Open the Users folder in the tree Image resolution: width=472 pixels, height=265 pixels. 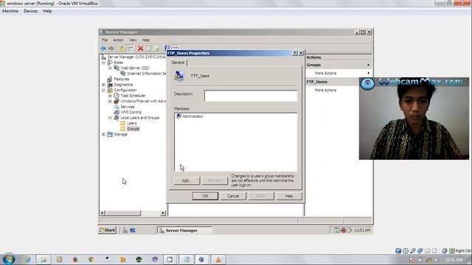pyautogui.click(x=131, y=123)
